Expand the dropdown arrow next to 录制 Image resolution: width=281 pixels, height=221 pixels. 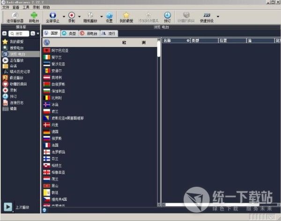coord(79,16)
